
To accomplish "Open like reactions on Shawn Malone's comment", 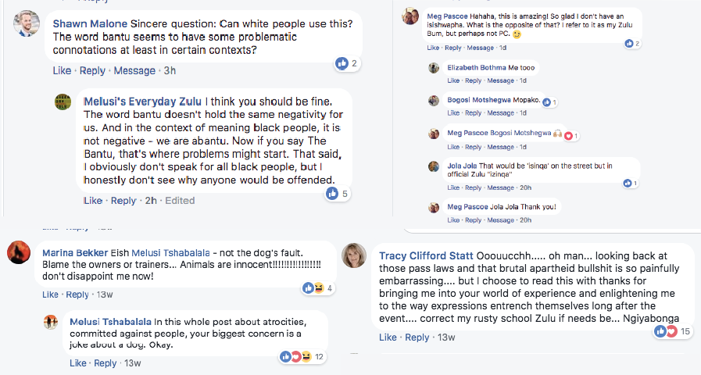I will (346, 63).
